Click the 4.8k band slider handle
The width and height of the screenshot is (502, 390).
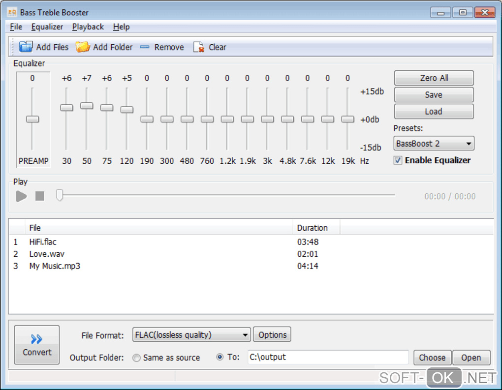tap(287, 119)
